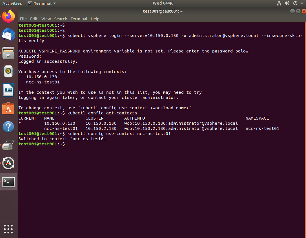Click Activities in the top bar
Image resolution: width=306 pixels, height=238 pixels.
coord(12,3)
